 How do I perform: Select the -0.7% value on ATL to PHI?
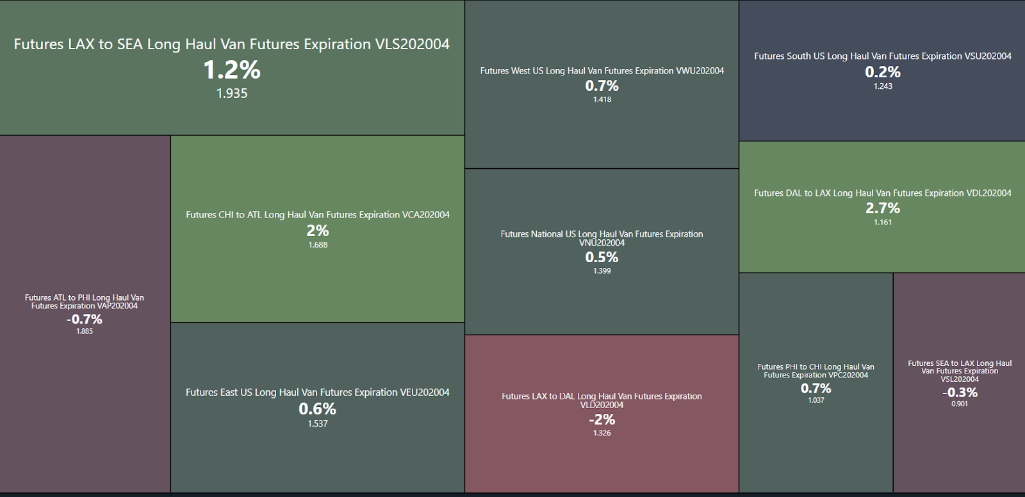(x=85, y=319)
